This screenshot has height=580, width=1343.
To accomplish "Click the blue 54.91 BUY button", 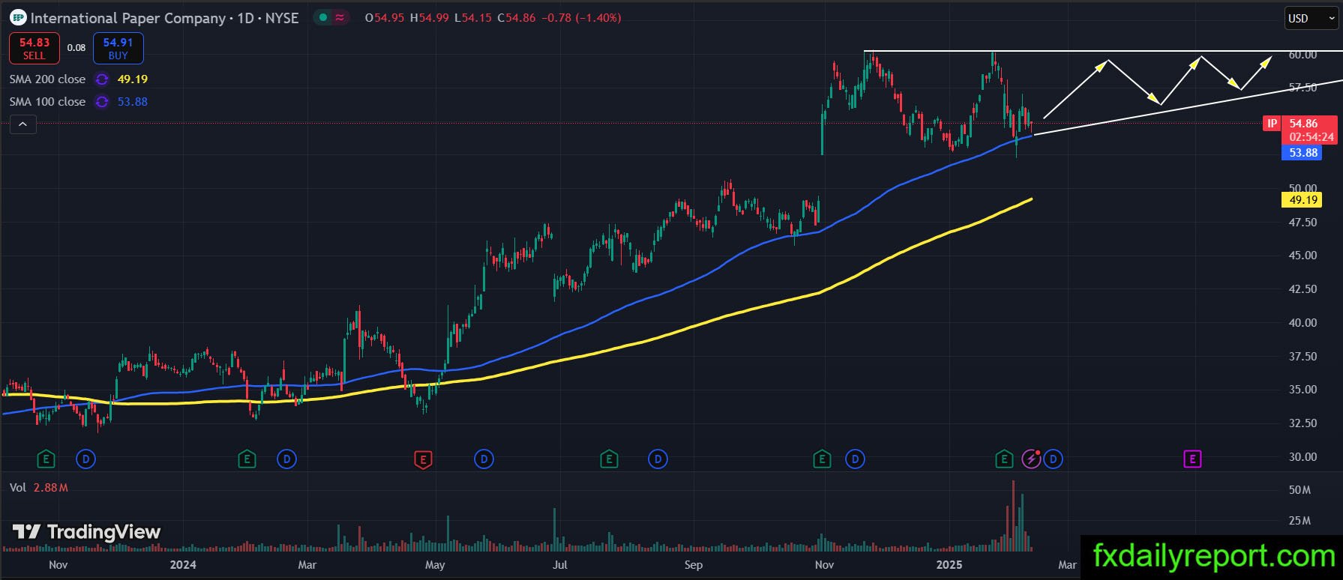I will click(118, 49).
